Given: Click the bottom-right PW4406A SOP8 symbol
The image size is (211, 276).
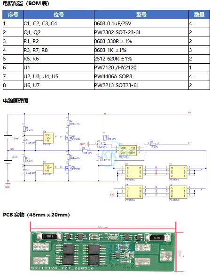Looking at the screenshot, I should coord(178,192).
